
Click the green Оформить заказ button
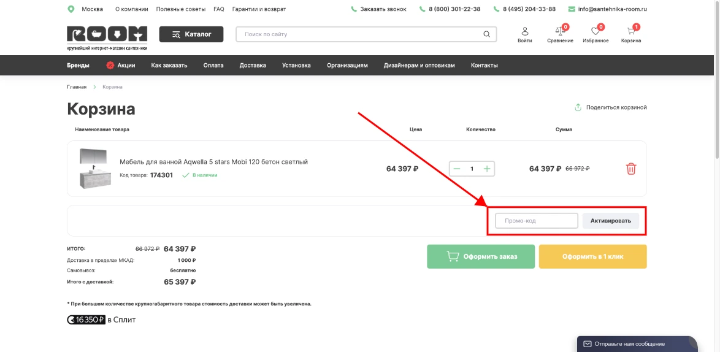[481, 256]
